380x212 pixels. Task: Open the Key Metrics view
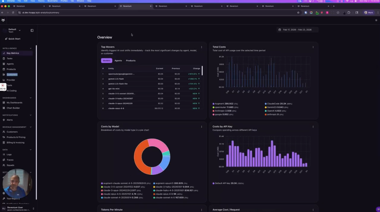(13, 53)
